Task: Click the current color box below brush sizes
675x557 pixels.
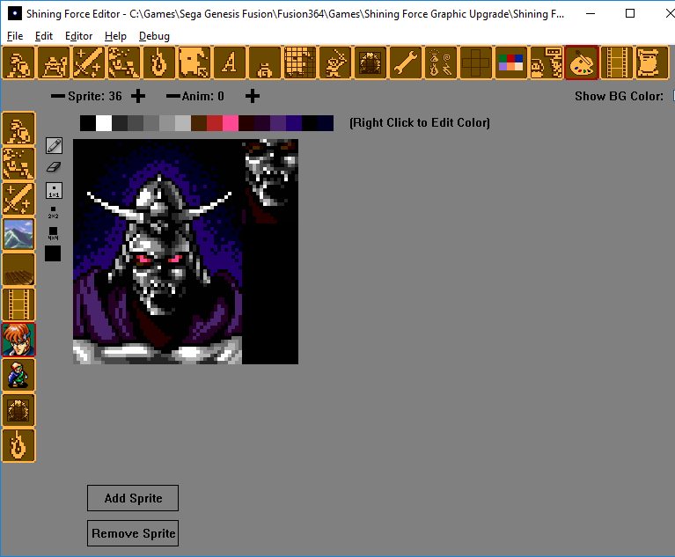Action: [53, 253]
